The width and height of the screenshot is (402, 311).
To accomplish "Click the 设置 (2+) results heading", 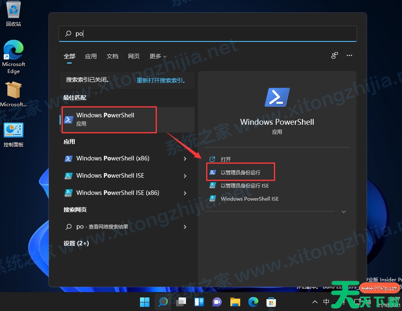I will (x=76, y=243).
